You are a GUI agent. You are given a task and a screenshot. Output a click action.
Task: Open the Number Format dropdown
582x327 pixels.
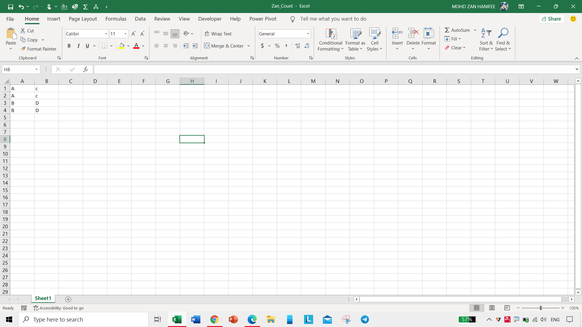pyautogui.click(x=307, y=34)
